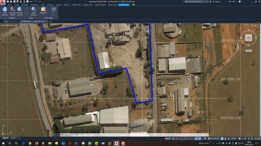Expand the Mark Position dropdown arrow
Screen dimensions: 261x146
[37, 14]
